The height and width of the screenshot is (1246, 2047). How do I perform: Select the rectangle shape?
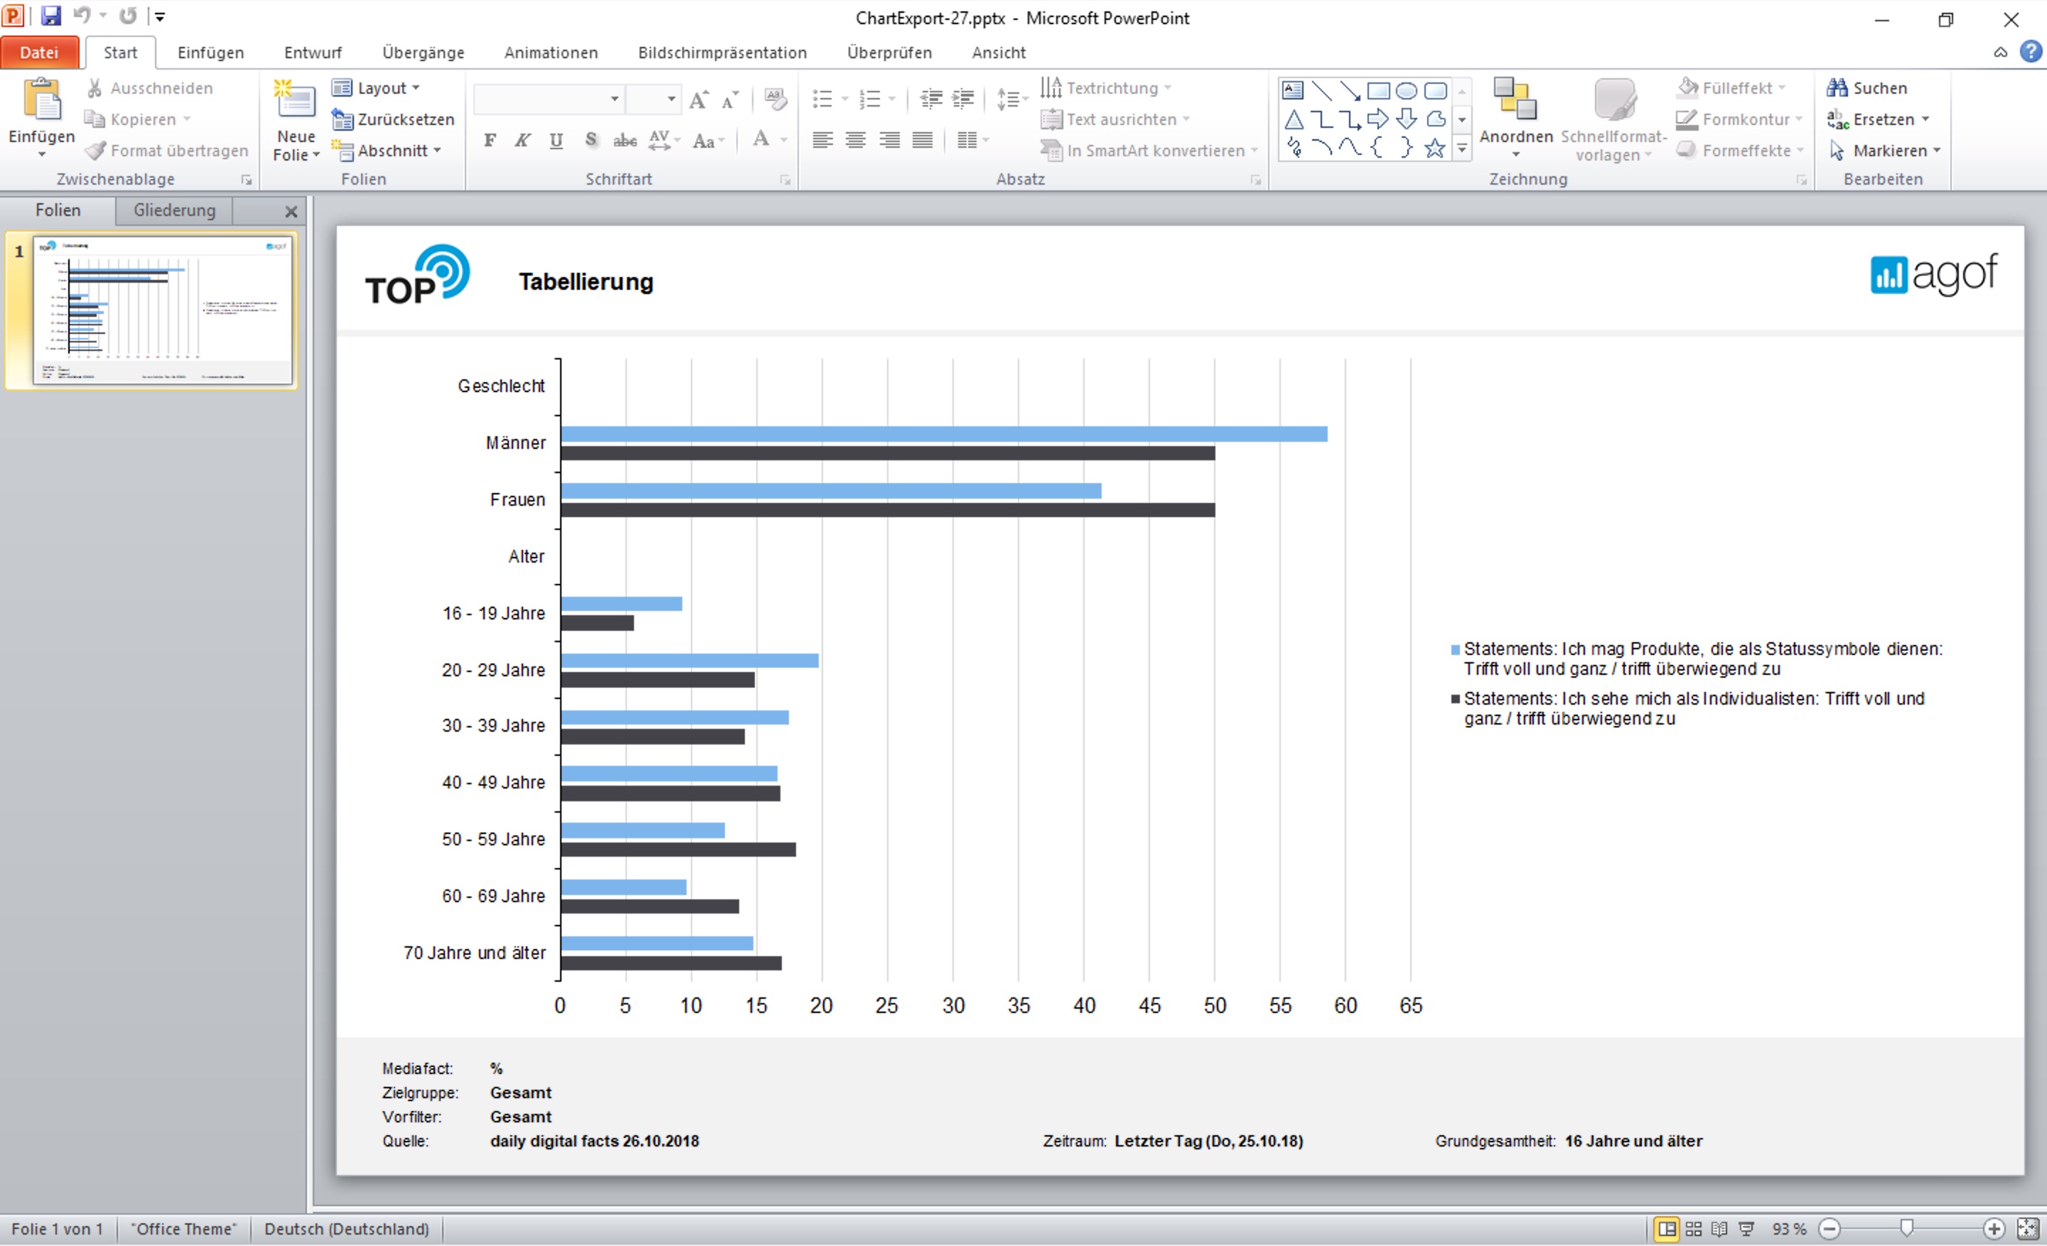[1378, 90]
